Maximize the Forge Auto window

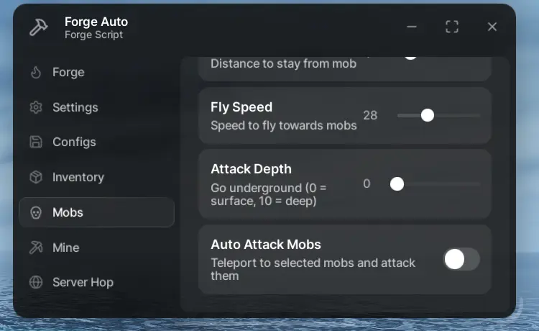pyautogui.click(x=452, y=27)
